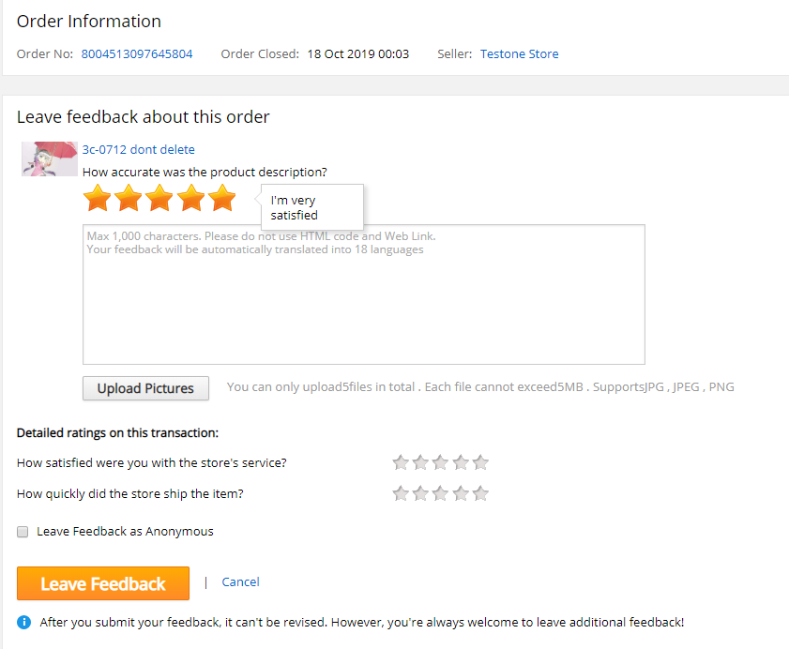This screenshot has width=789, height=649.
Task: Set product description rating to two stars
Action: click(129, 198)
